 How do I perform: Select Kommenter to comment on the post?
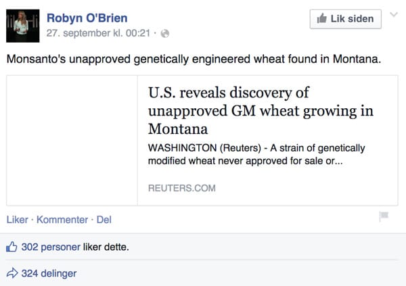click(62, 220)
